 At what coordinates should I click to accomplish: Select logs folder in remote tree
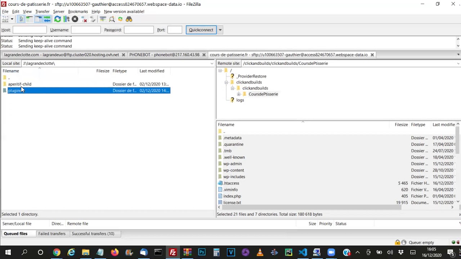click(240, 100)
